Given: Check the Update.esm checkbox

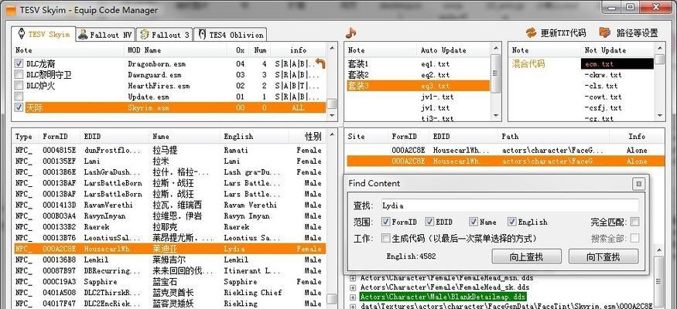Looking at the screenshot, I should click(x=19, y=97).
